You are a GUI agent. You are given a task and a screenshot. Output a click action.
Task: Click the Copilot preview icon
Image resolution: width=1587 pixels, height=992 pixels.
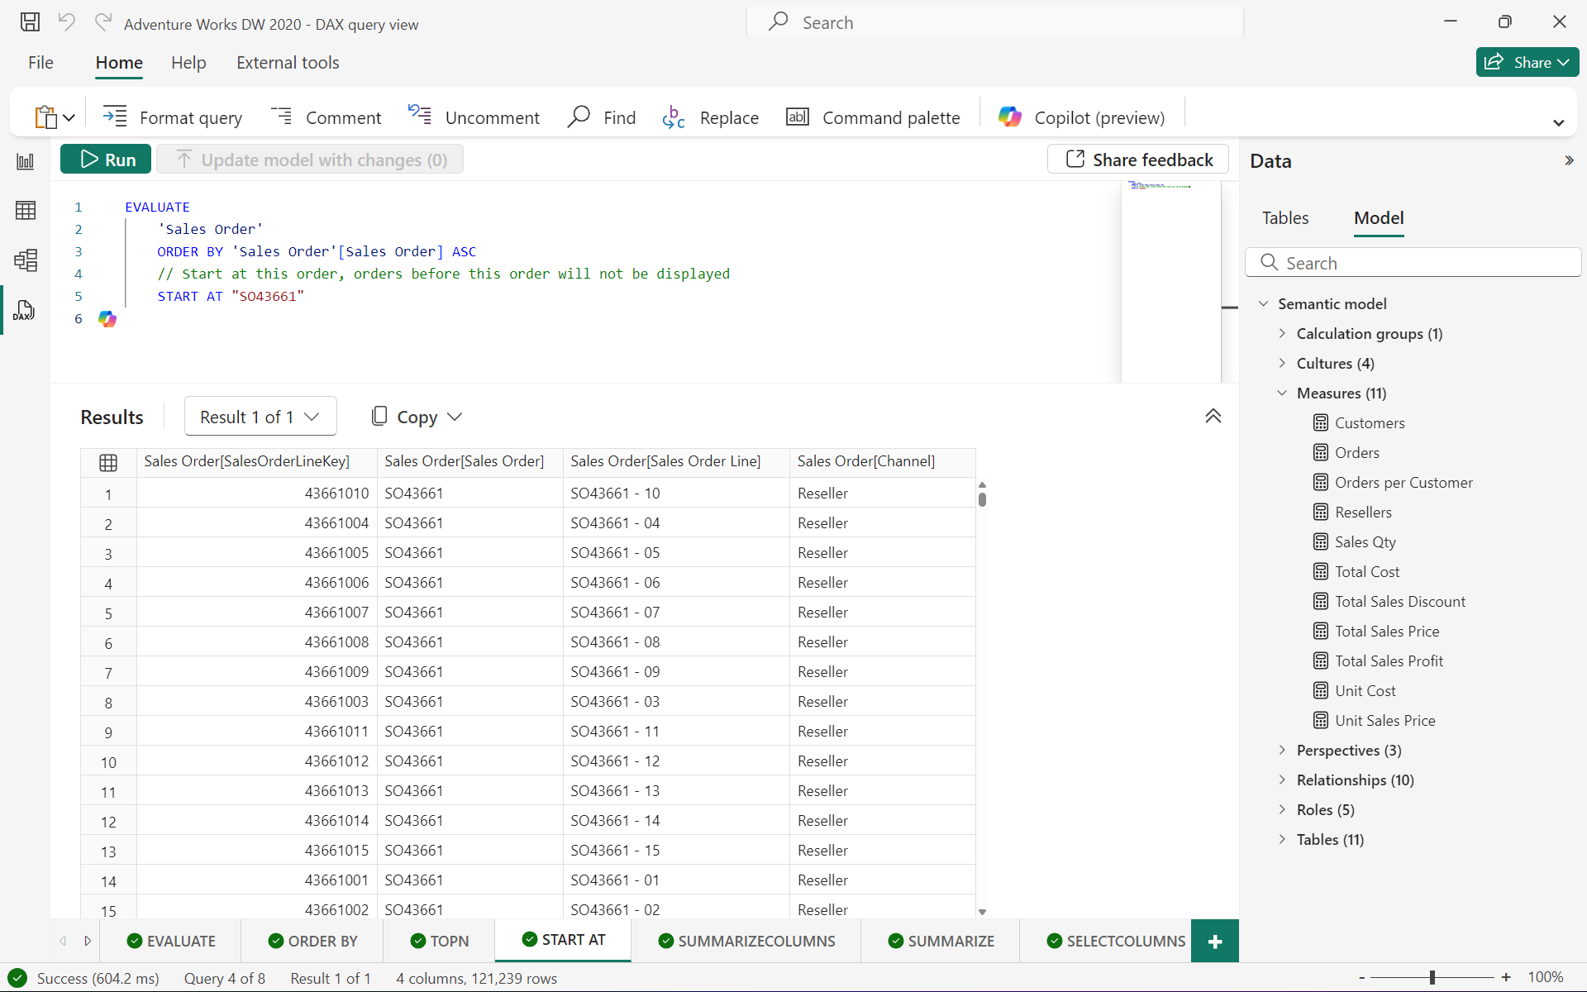1010,117
